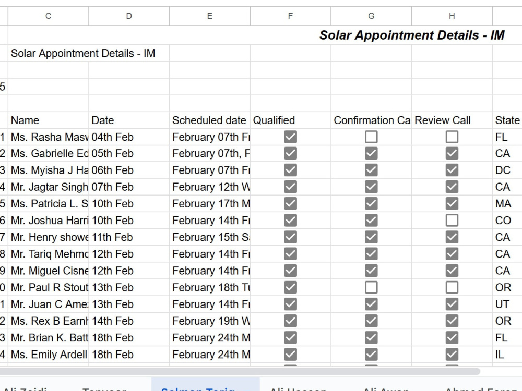Select column D header

[x=129, y=16]
